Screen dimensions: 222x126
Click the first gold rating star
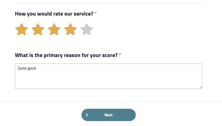coord(21,30)
